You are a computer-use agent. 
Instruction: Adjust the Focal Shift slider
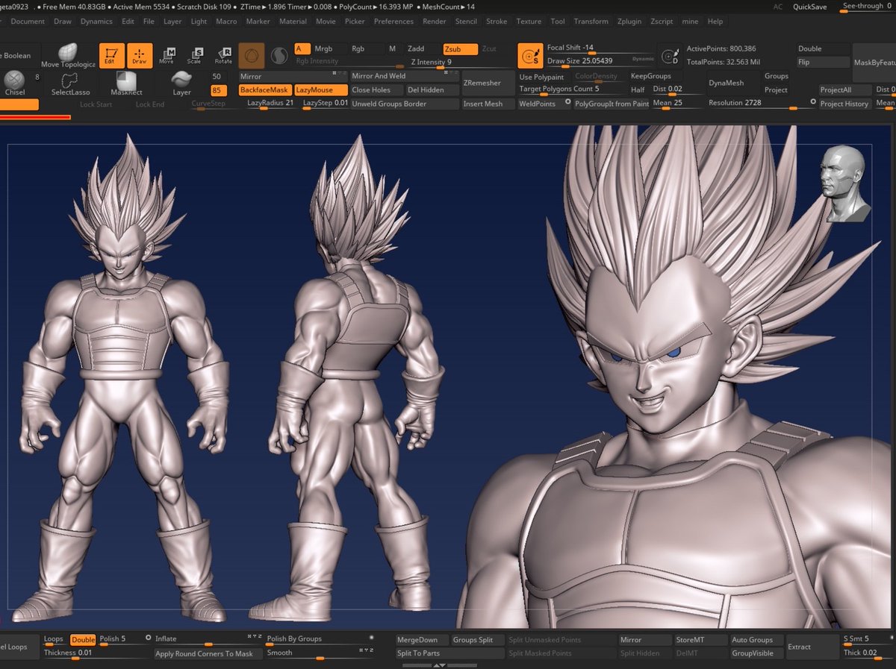pyautogui.click(x=600, y=48)
